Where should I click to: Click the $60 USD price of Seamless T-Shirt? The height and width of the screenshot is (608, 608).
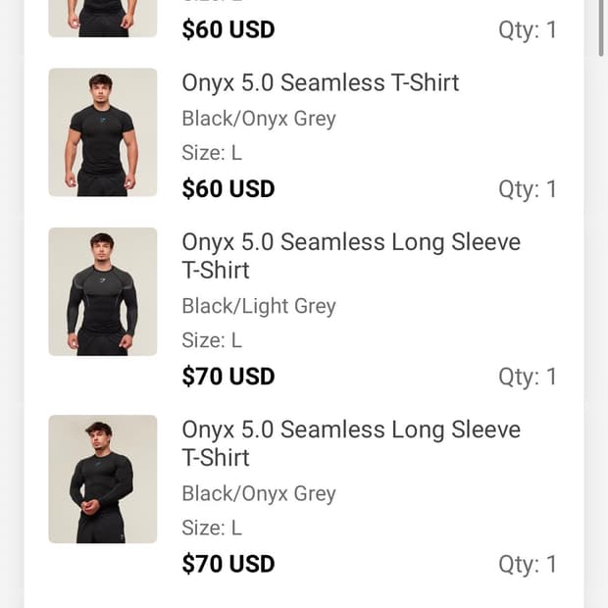tap(228, 188)
